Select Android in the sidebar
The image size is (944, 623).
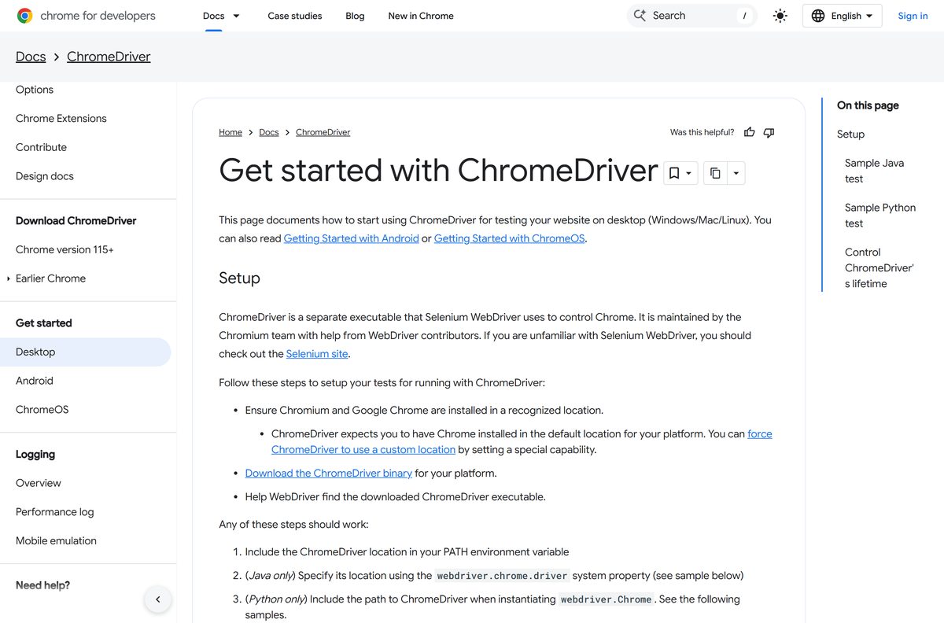coord(35,381)
